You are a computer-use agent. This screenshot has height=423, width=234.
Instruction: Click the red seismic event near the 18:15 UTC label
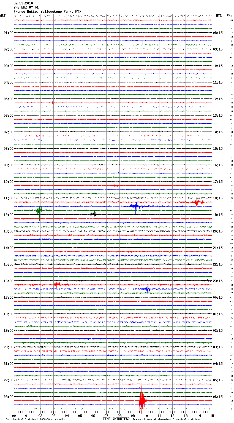[196, 202]
